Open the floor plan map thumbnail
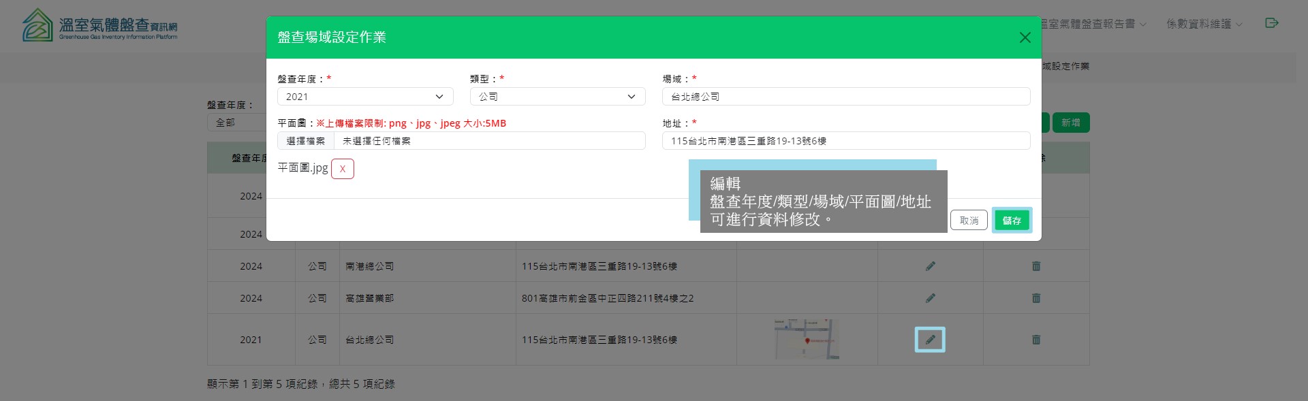This screenshot has width=1308, height=401. click(807, 339)
